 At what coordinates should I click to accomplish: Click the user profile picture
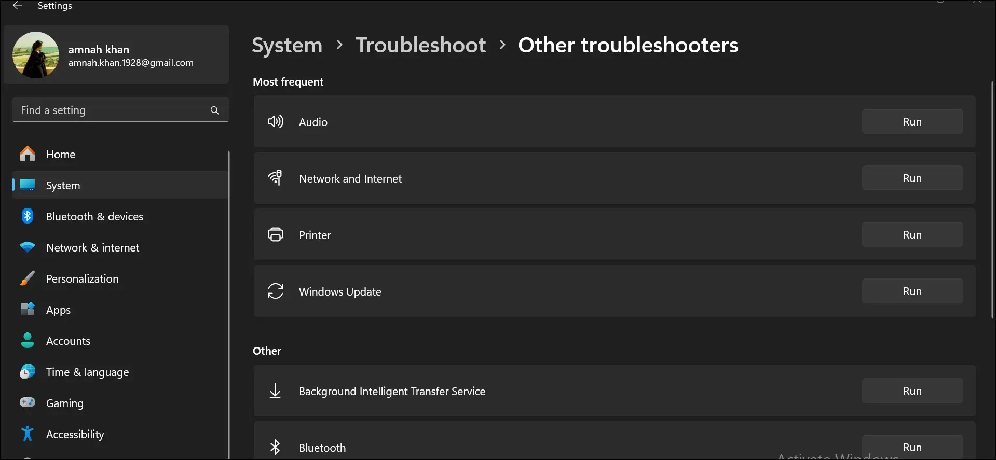point(36,55)
